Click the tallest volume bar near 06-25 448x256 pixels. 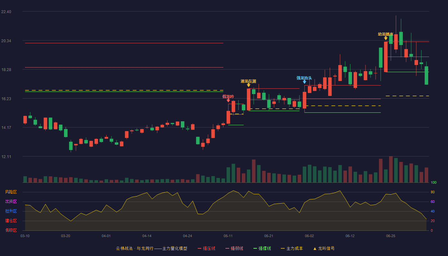(x=391, y=169)
